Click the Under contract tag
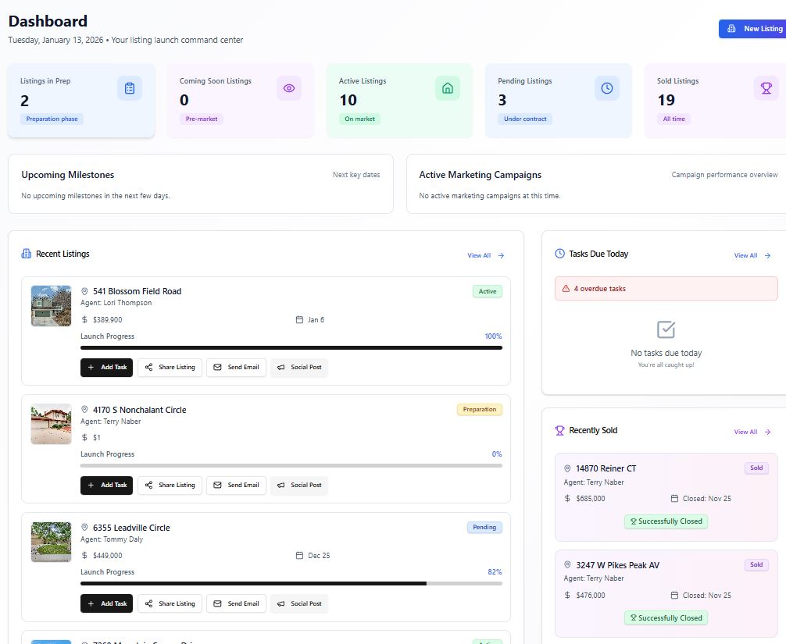The height and width of the screenshot is (644, 786). click(525, 119)
